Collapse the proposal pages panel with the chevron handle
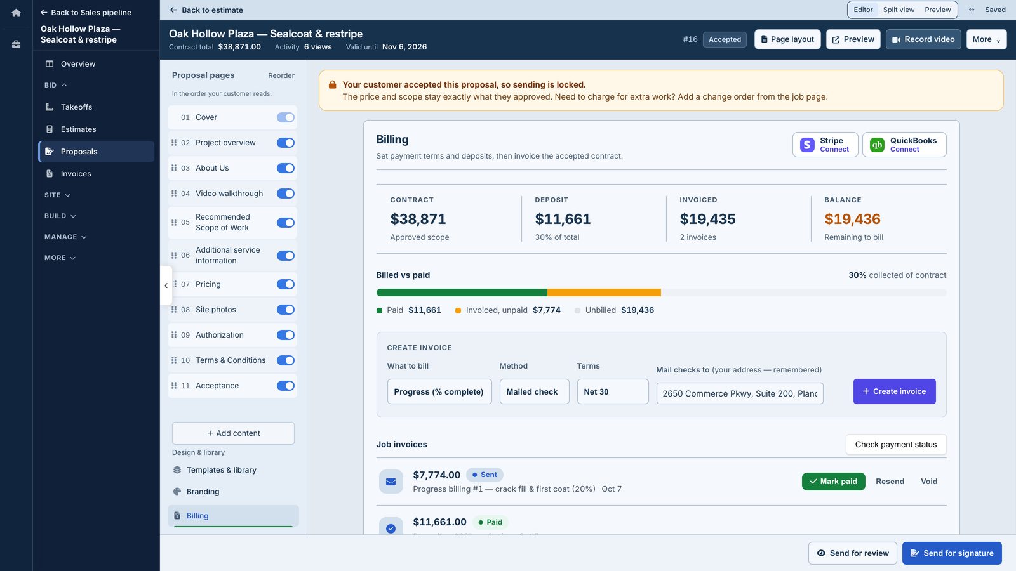This screenshot has width=1016, height=571. (166, 285)
